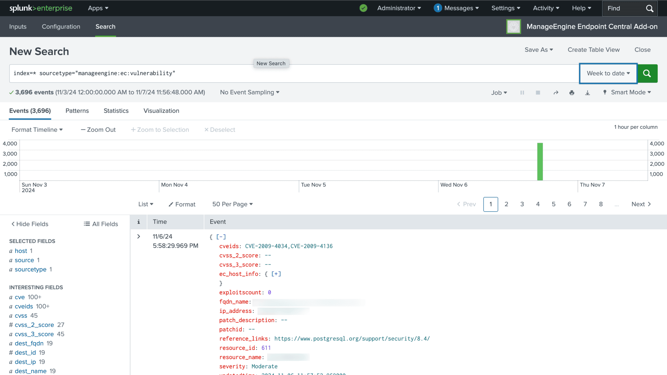Switch to the Visualization tab

(161, 111)
